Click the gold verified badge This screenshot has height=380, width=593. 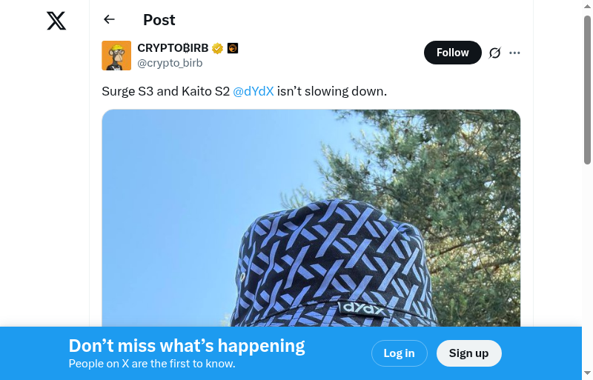tap(218, 49)
